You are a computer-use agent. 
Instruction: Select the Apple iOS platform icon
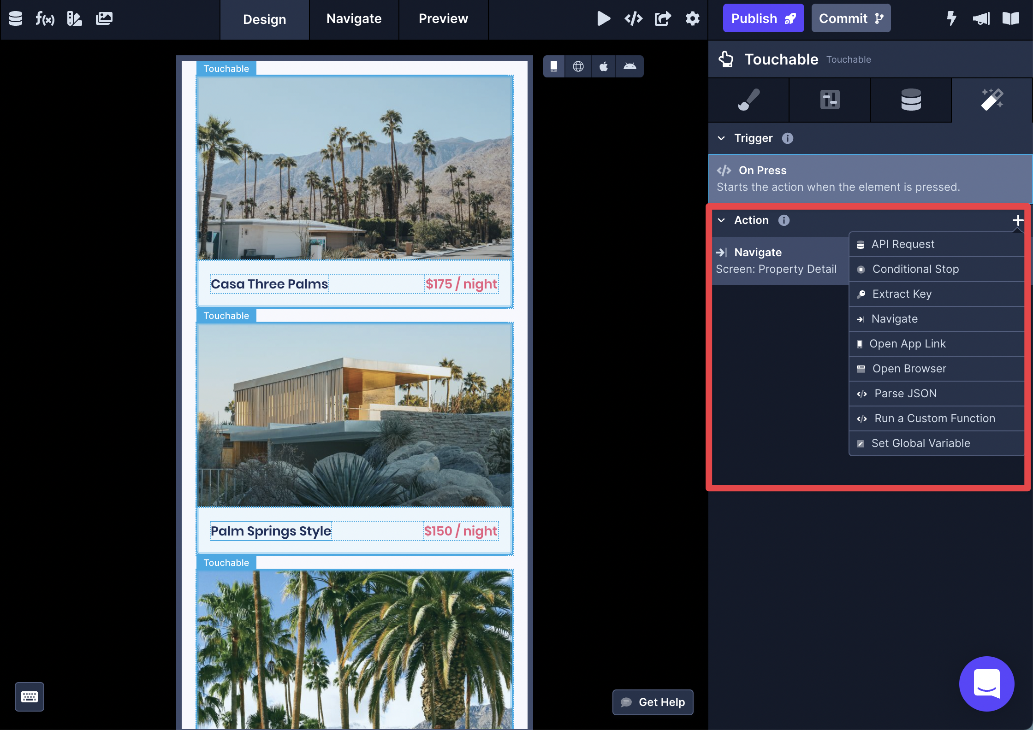(x=604, y=66)
